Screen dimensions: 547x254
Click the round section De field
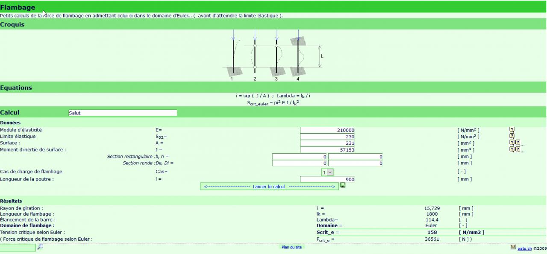click(300, 163)
